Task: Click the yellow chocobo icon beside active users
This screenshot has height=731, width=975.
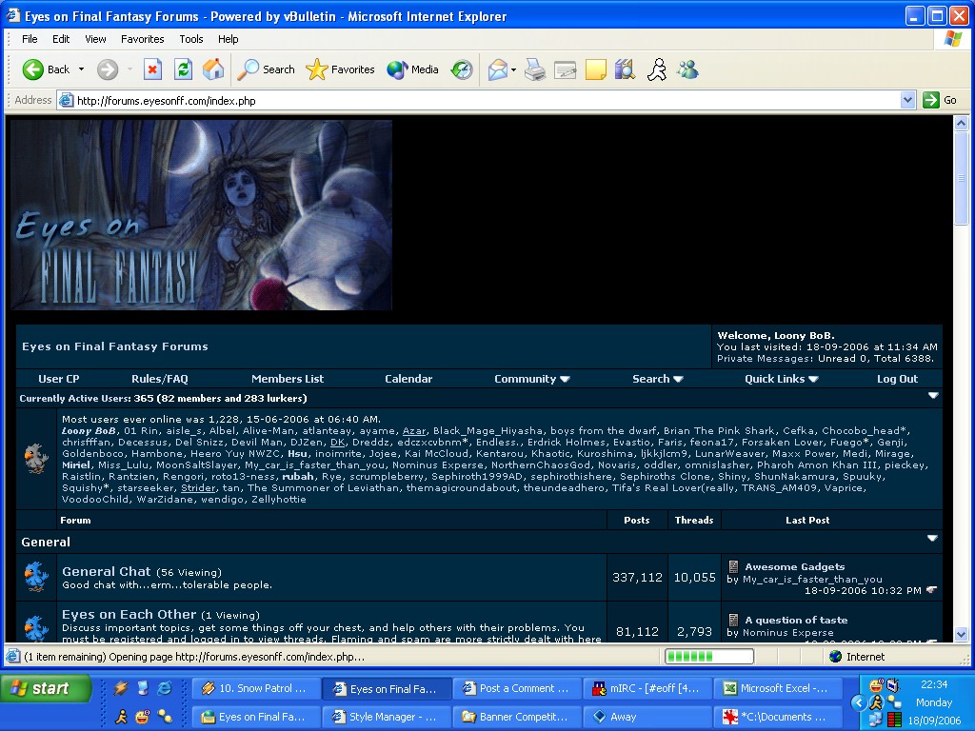Action: point(36,458)
